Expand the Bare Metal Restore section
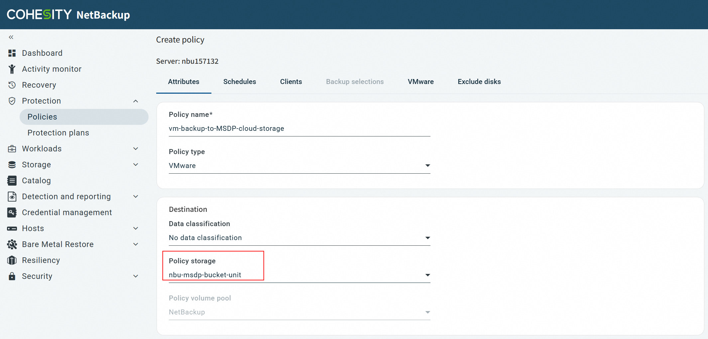 click(136, 244)
